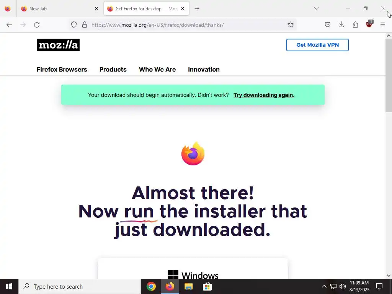The width and height of the screenshot is (392, 294).
Task: Select the Get Firefox for desktop tab
Action: click(x=146, y=9)
